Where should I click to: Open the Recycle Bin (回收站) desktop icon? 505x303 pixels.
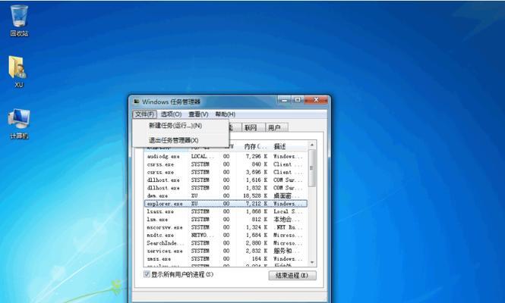pos(19,20)
